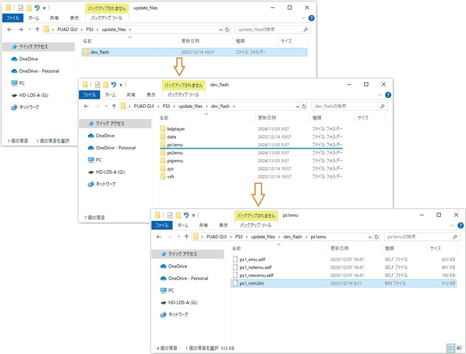Image resolution: width=466 pixels, height=354 pixels.
Task: Click update_filesの検索 search box
Action: 273,29
